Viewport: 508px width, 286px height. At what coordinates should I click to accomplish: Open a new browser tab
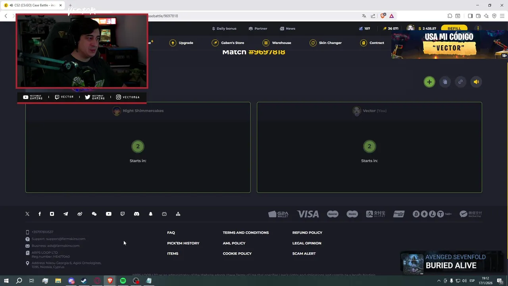coord(70,5)
